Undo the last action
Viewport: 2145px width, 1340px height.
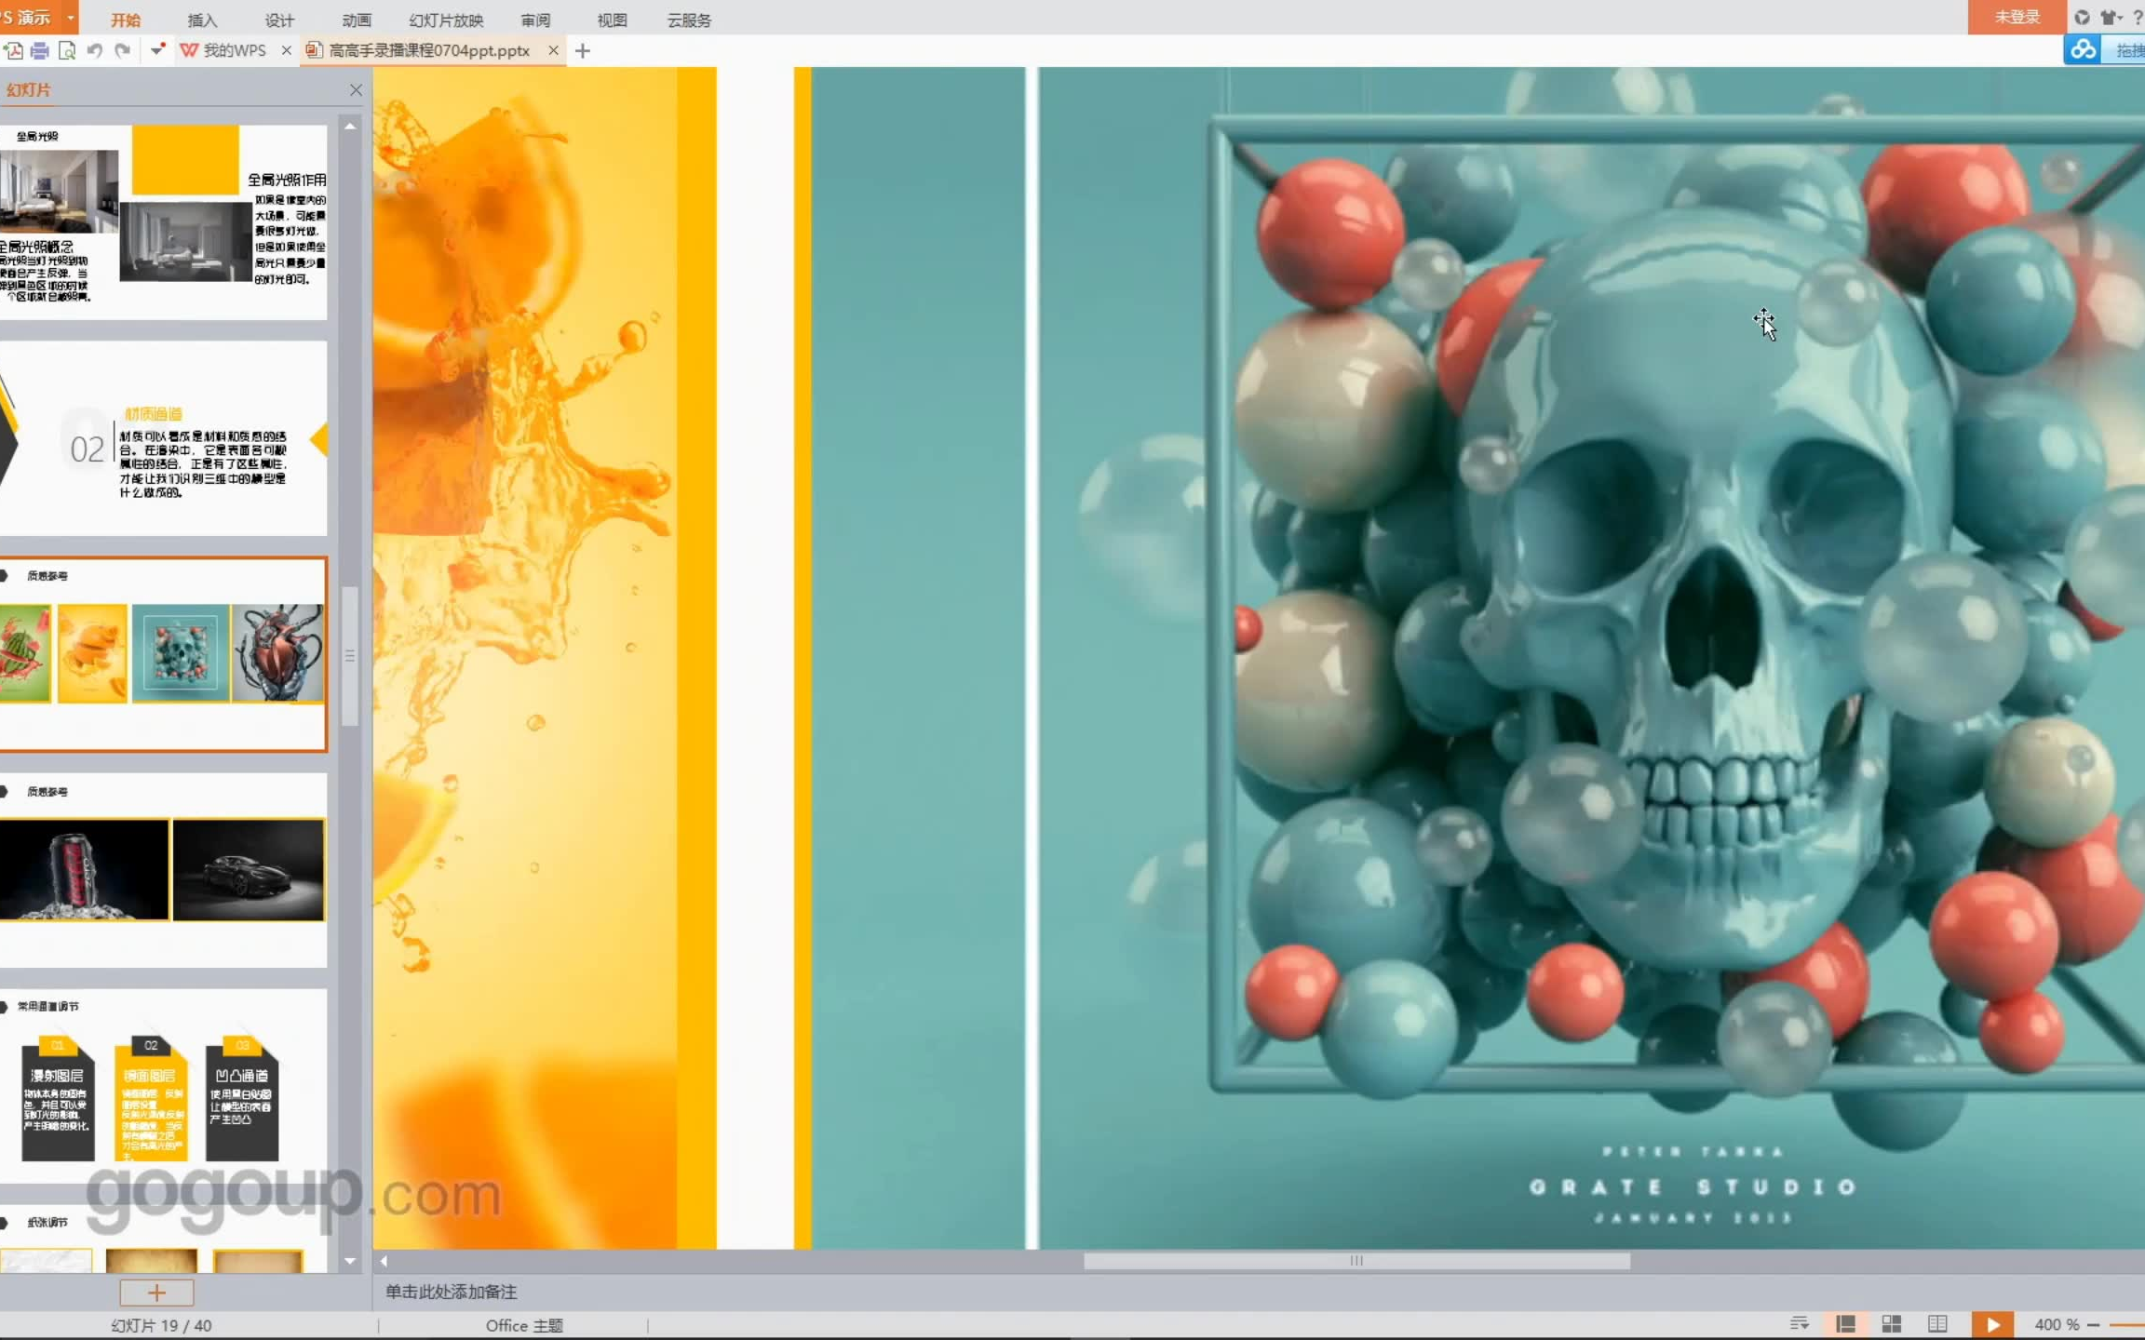[94, 50]
